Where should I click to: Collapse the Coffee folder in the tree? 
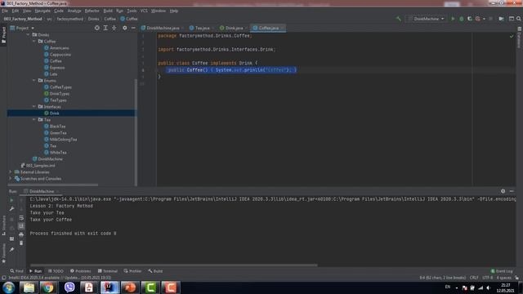(x=34, y=42)
